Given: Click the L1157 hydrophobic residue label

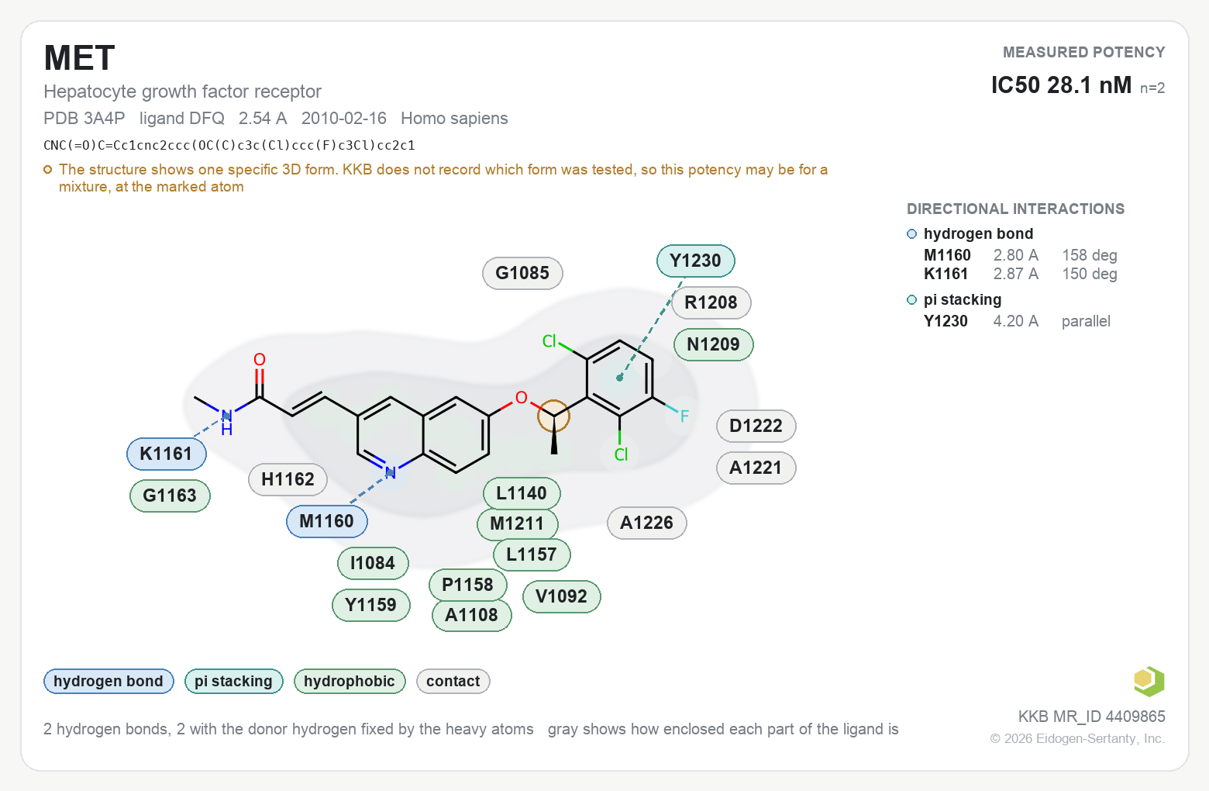Looking at the screenshot, I should click(532, 554).
